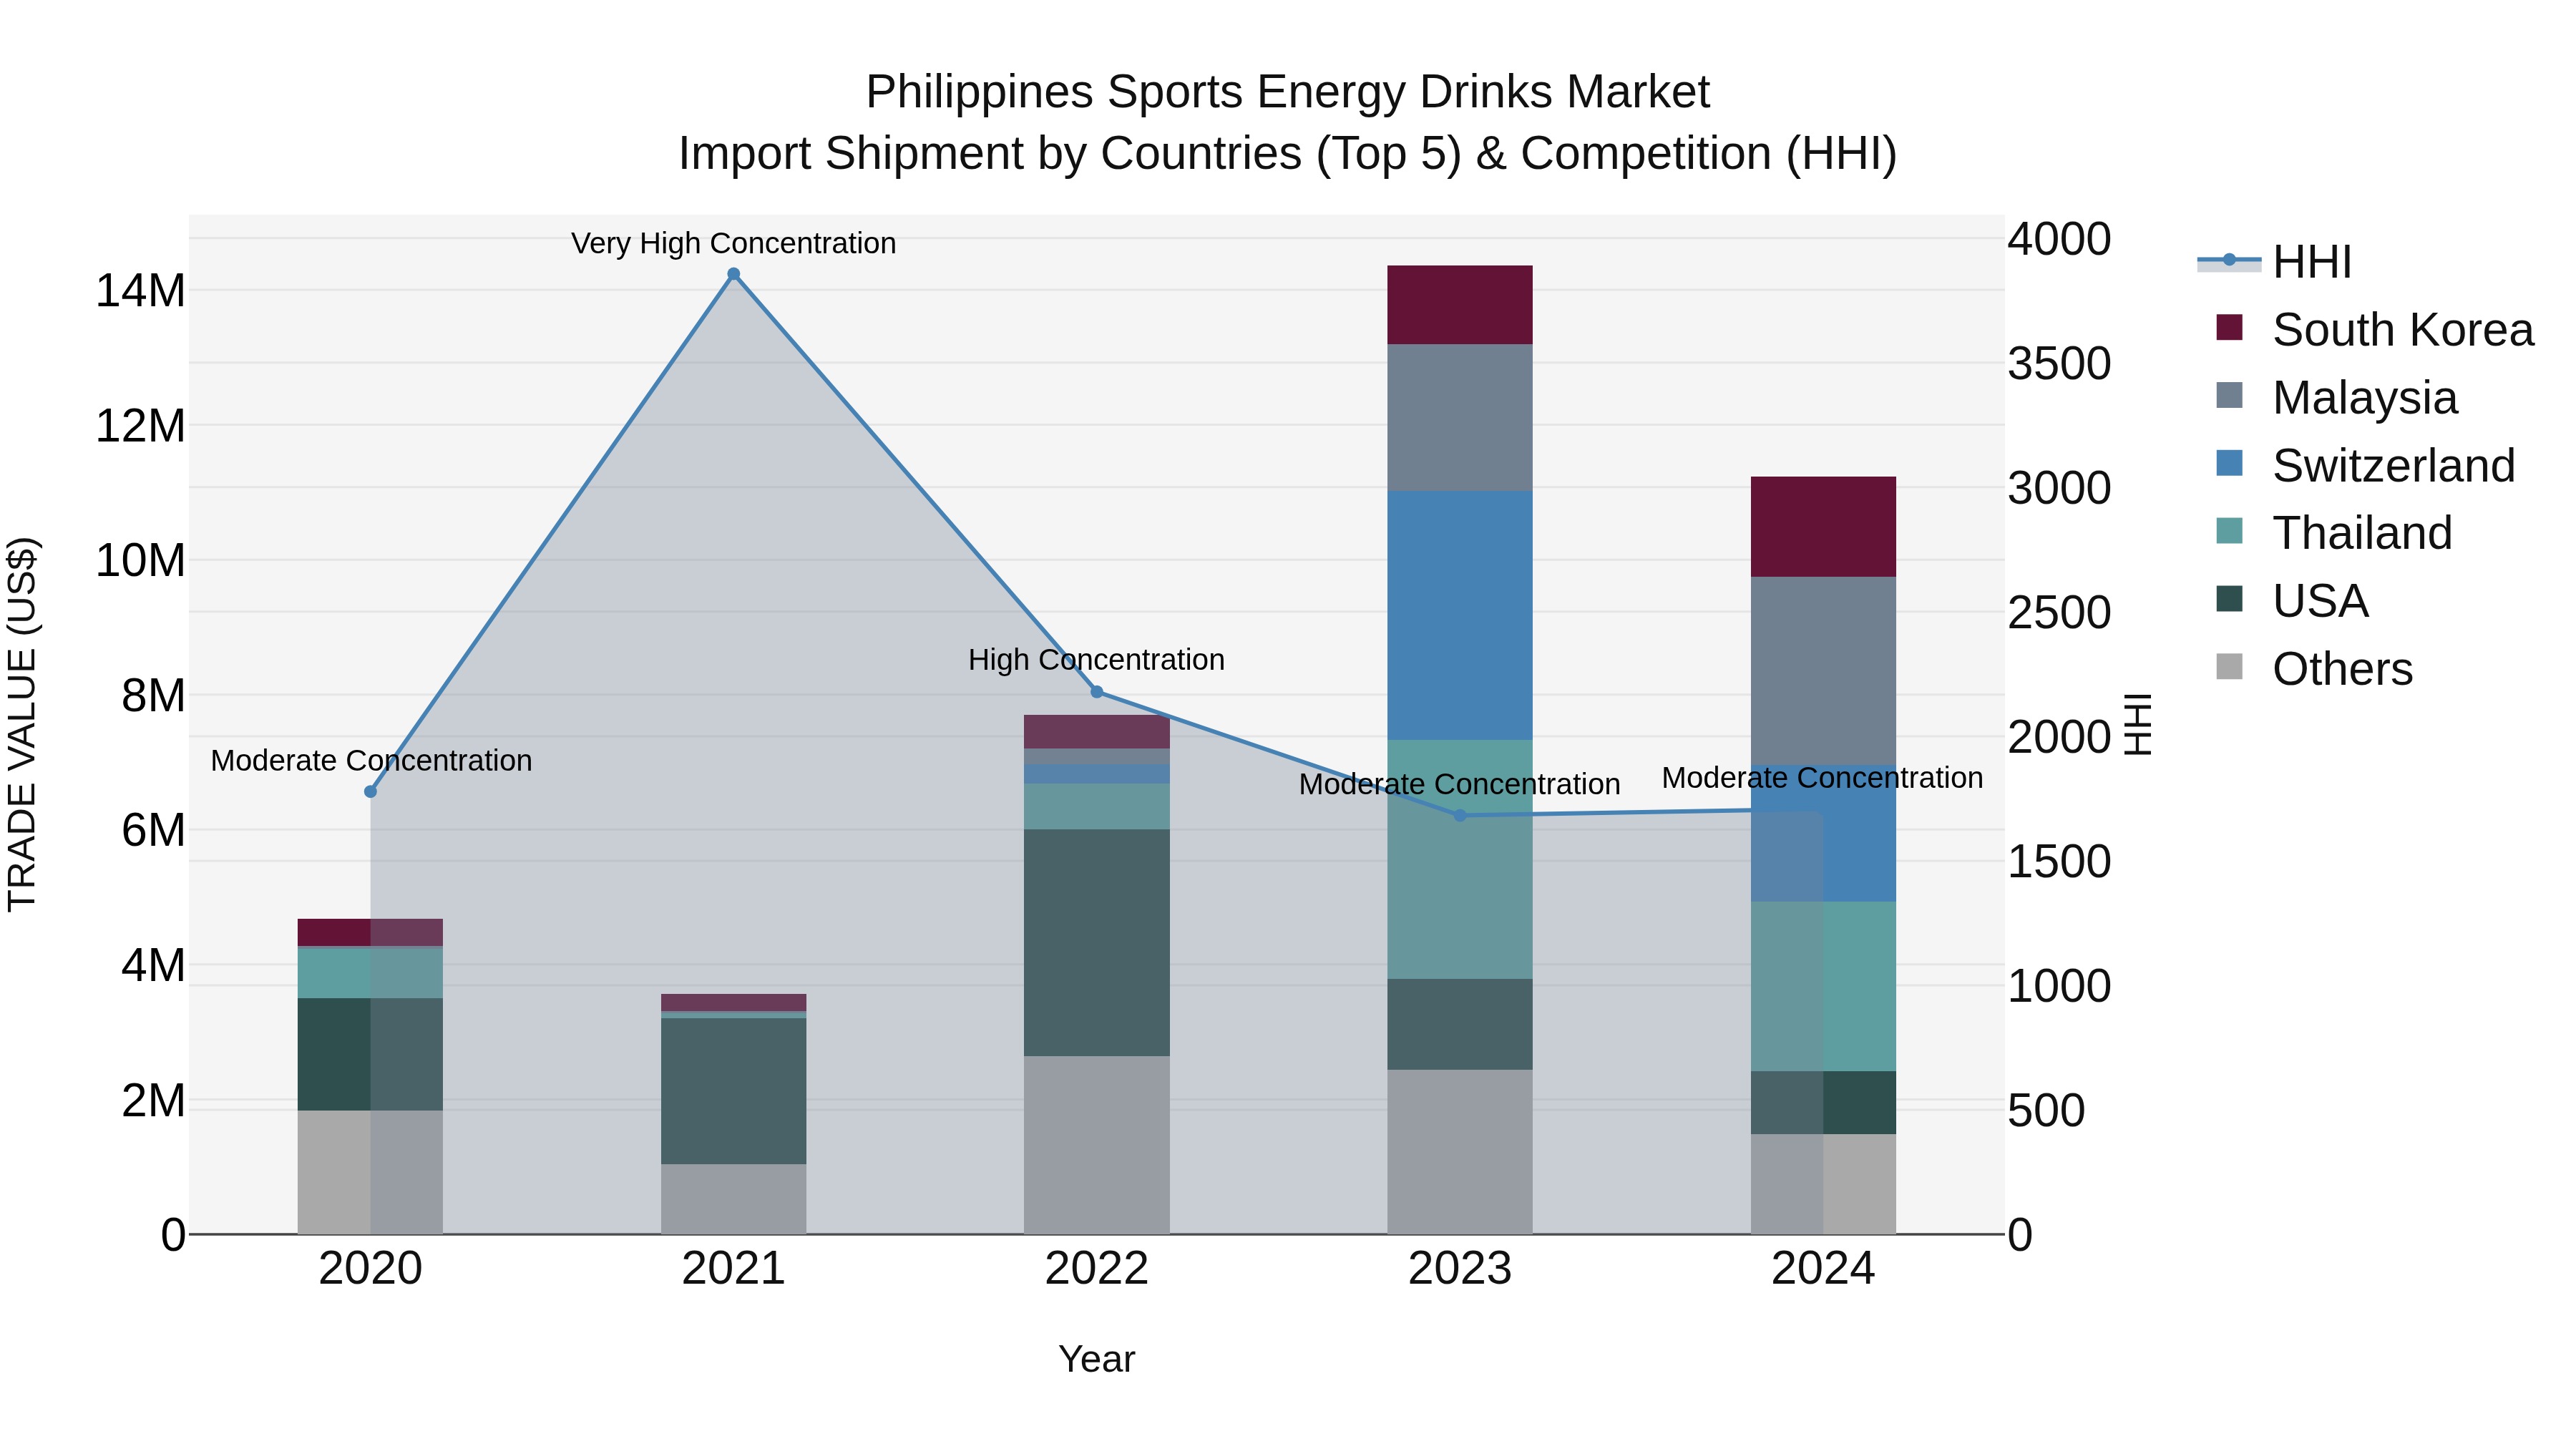Click the 'Year' x-axis title
This screenshot has width=2576, height=1449.
point(1097,1360)
